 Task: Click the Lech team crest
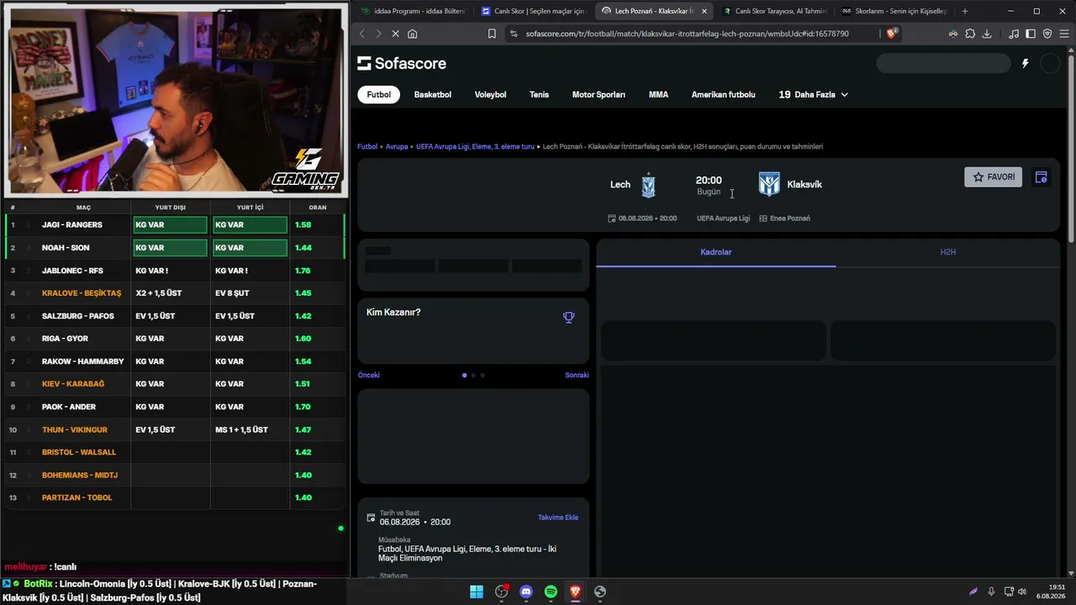pos(648,185)
